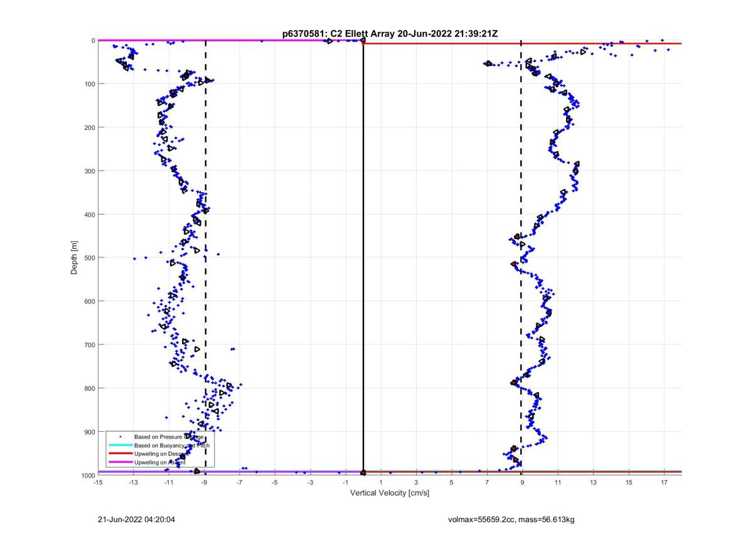Click depth tick label '700'
Viewport: 753px width, 534px height.
[89, 344]
